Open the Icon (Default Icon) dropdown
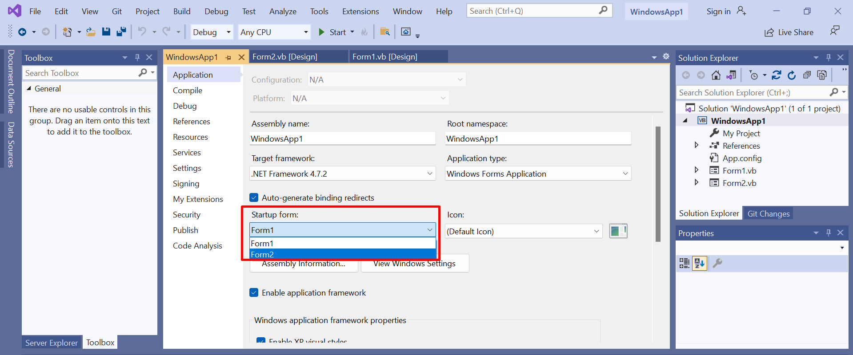 pyautogui.click(x=524, y=231)
